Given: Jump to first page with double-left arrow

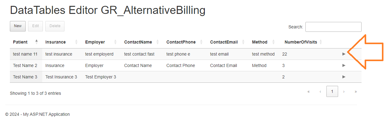Looking at the screenshot, I should [308, 91].
